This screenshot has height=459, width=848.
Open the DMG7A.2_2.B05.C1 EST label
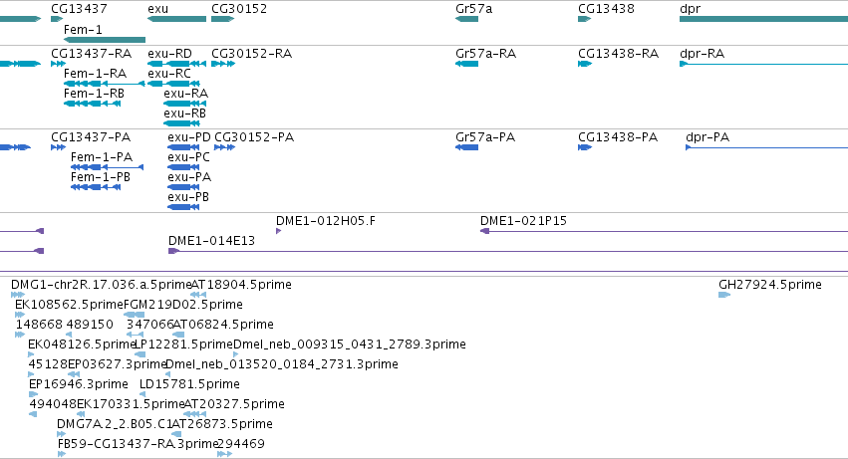(115, 424)
